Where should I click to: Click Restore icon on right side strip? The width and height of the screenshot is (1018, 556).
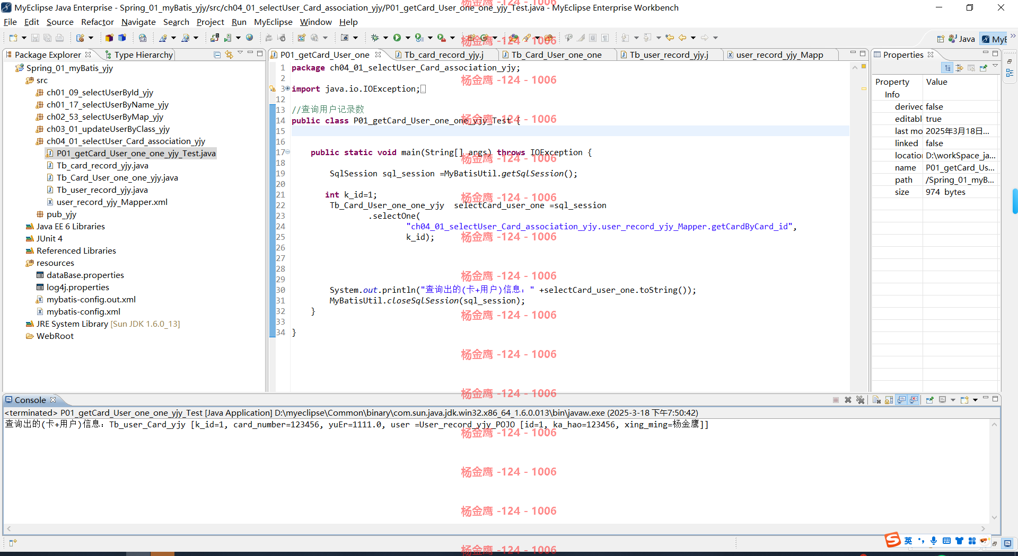coord(1010,61)
